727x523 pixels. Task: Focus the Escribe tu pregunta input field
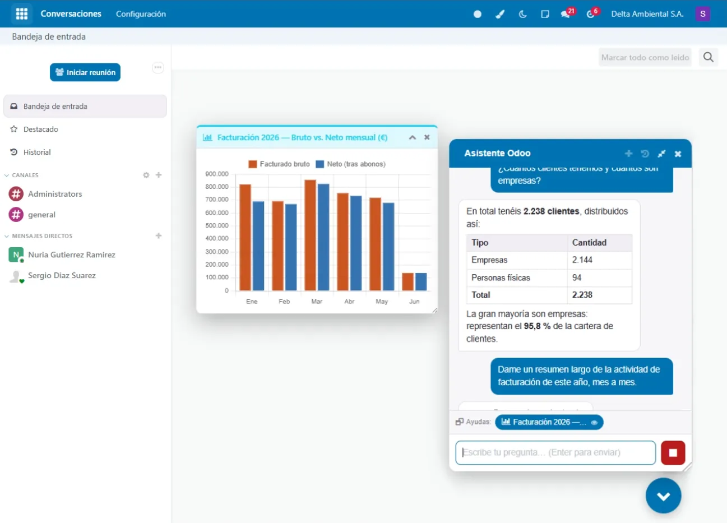(555, 453)
